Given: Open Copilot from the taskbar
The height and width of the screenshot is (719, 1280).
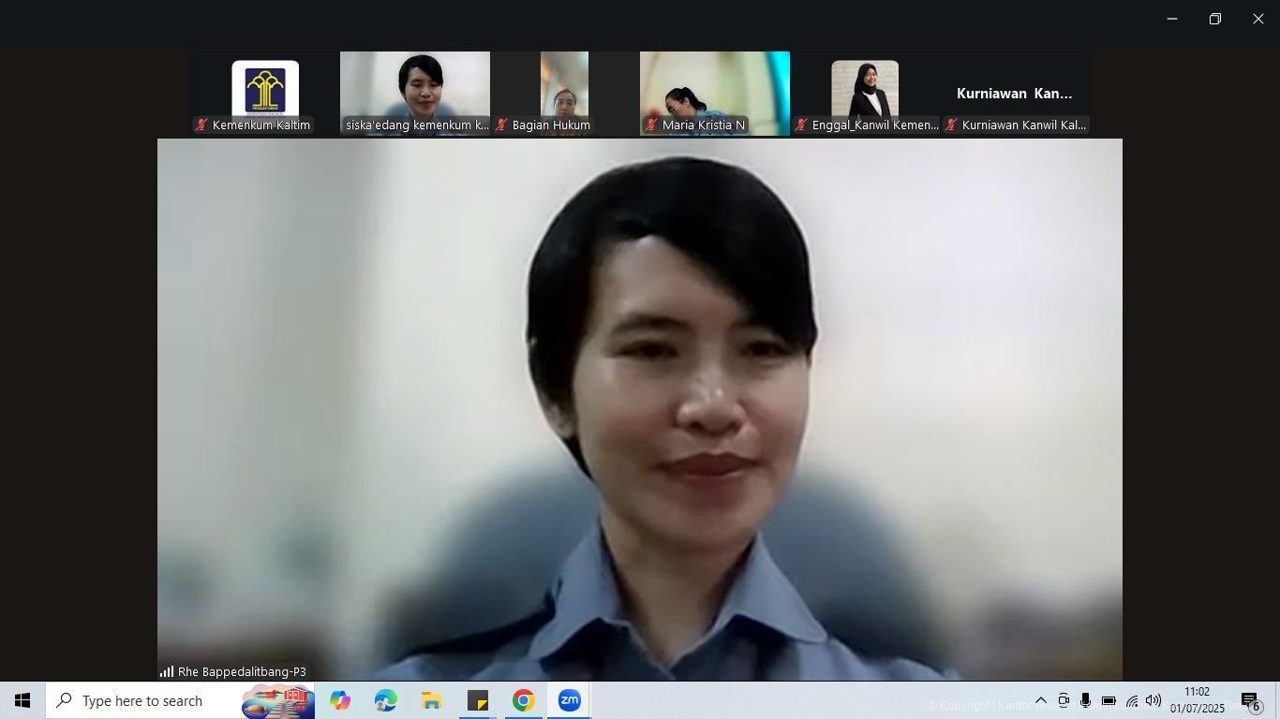Looking at the screenshot, I should pyautogui.click(x=340, y=700).
